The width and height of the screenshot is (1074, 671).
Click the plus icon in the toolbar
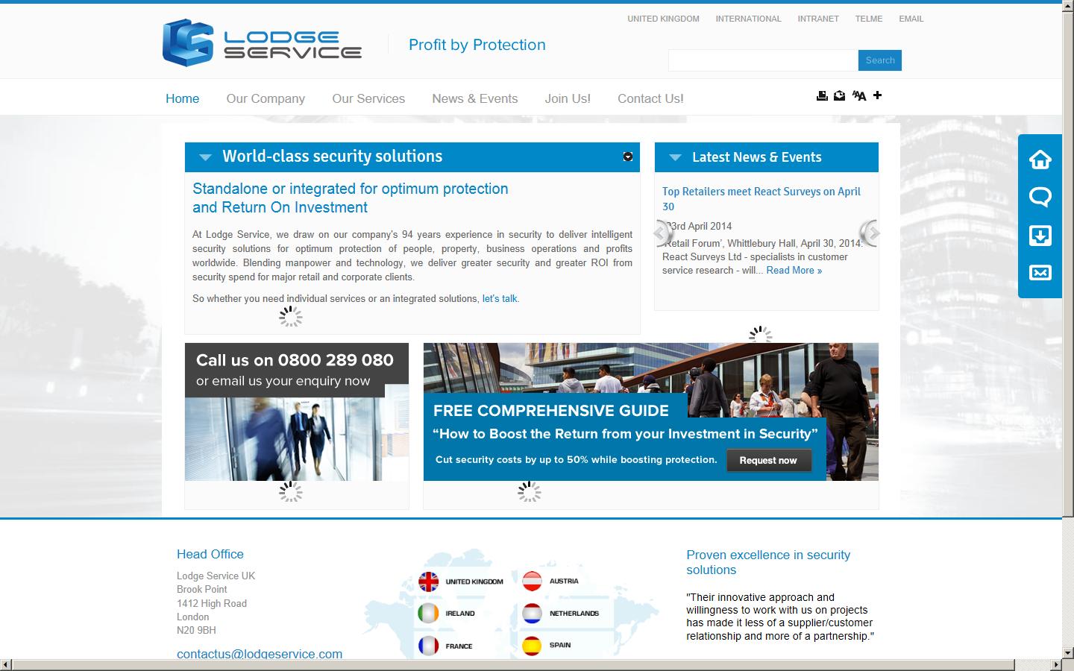[878, 95]
